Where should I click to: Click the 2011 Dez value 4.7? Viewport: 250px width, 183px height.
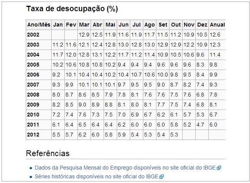(x=200, y=125)
